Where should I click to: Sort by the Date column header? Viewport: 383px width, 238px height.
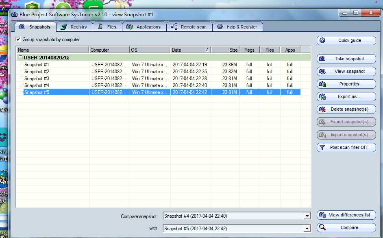[x=191, y=50]
